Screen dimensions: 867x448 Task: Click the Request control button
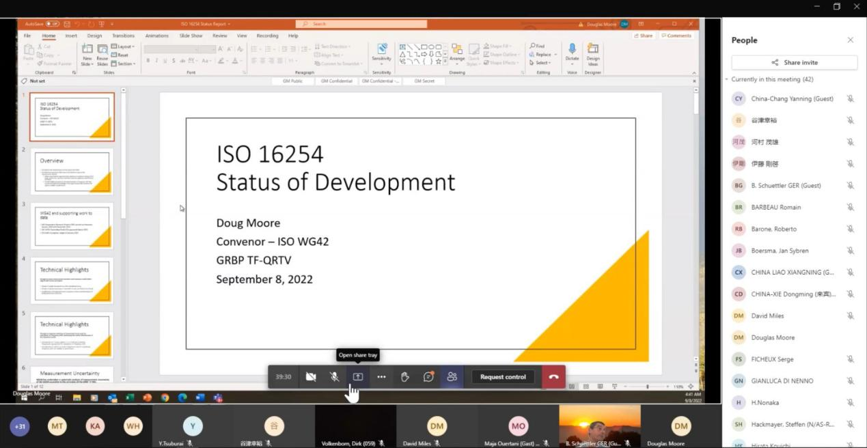[503, 377]
